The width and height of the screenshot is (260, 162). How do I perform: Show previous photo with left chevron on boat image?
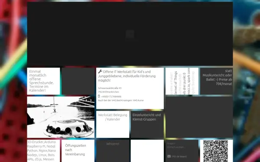(x=86, y=100)
